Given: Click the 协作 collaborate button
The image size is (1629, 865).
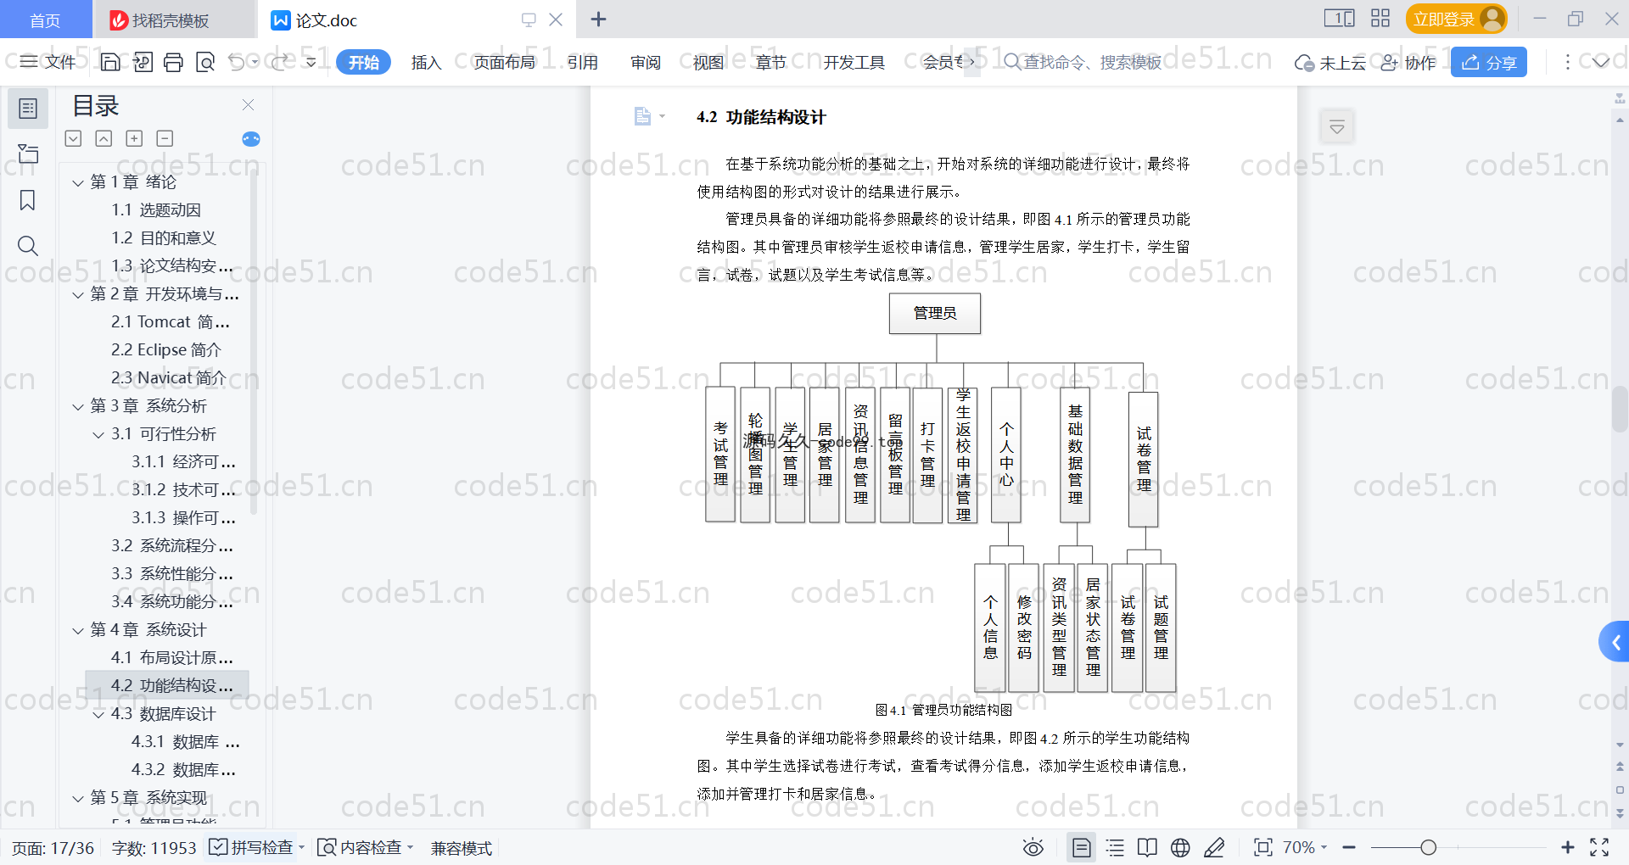Looking at the screenshot, I should [x=1408, y=62].
